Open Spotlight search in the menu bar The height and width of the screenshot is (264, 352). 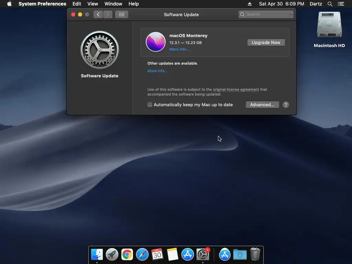[330, 4]
